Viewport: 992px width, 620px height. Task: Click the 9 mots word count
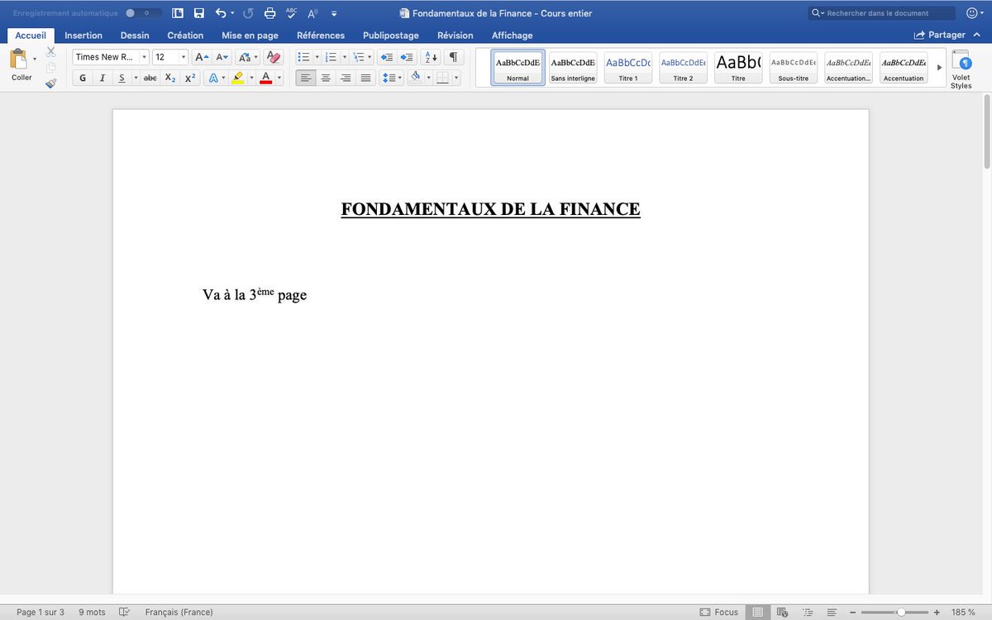(92, 612)
